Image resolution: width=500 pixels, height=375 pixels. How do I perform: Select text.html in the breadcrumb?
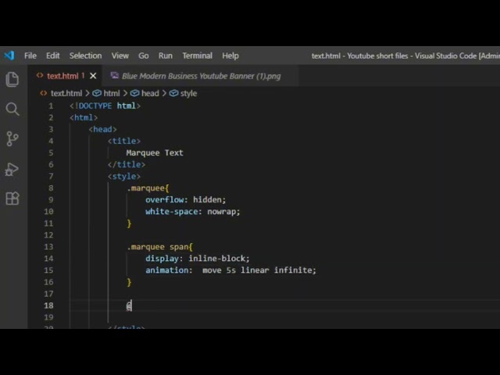coord(66,94)
